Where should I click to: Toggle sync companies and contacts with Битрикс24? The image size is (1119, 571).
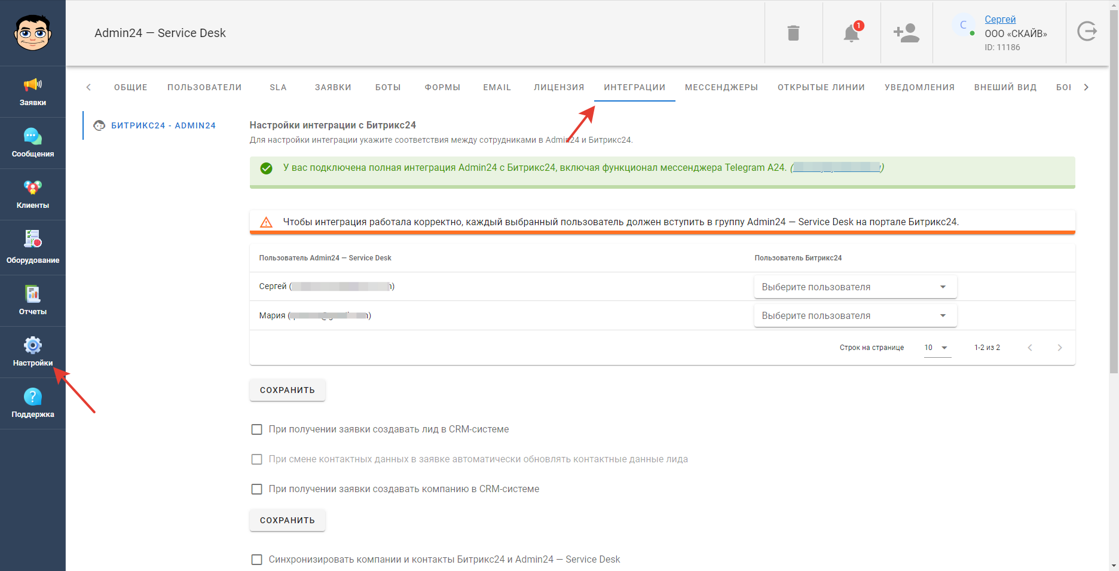tap(257, 560)
